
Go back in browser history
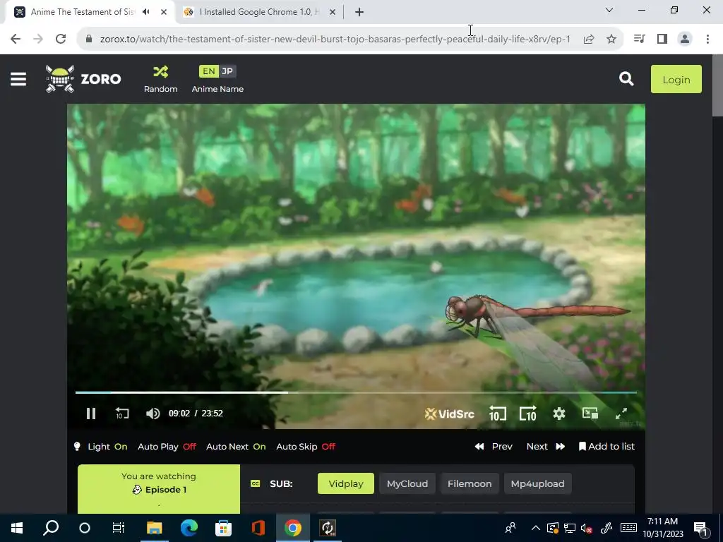coord(16,40)
